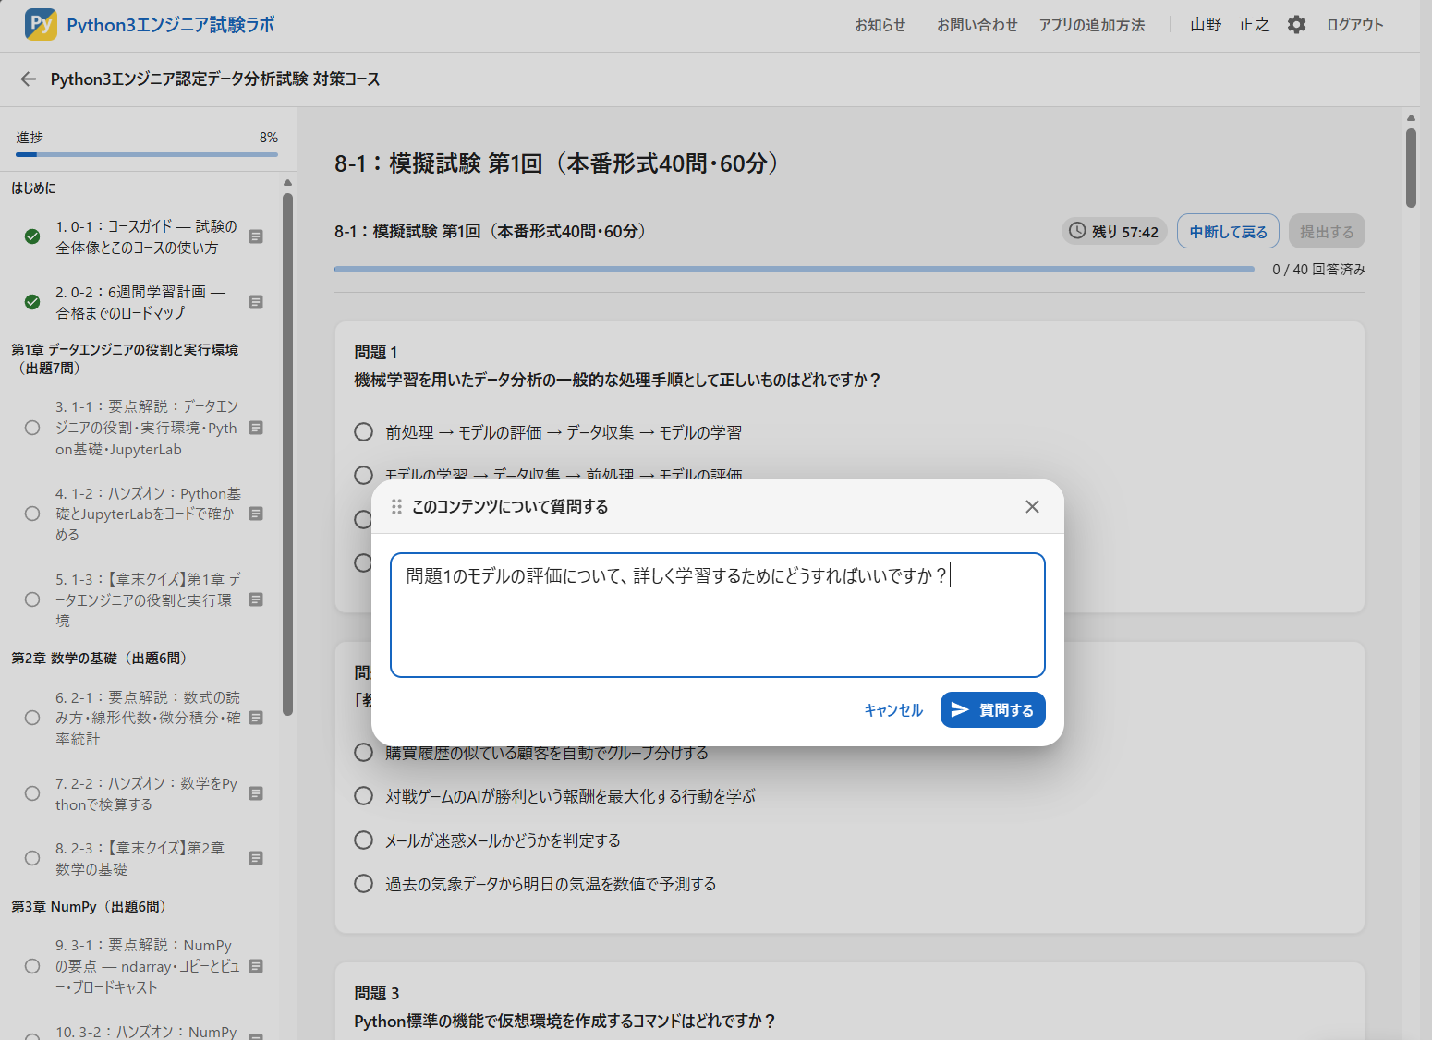Image resolution: width=1432 pixels, height=1040 pixels.
Task: Click the 第2章 数学の基礎 chapter heading
Action: coord(102,658)
